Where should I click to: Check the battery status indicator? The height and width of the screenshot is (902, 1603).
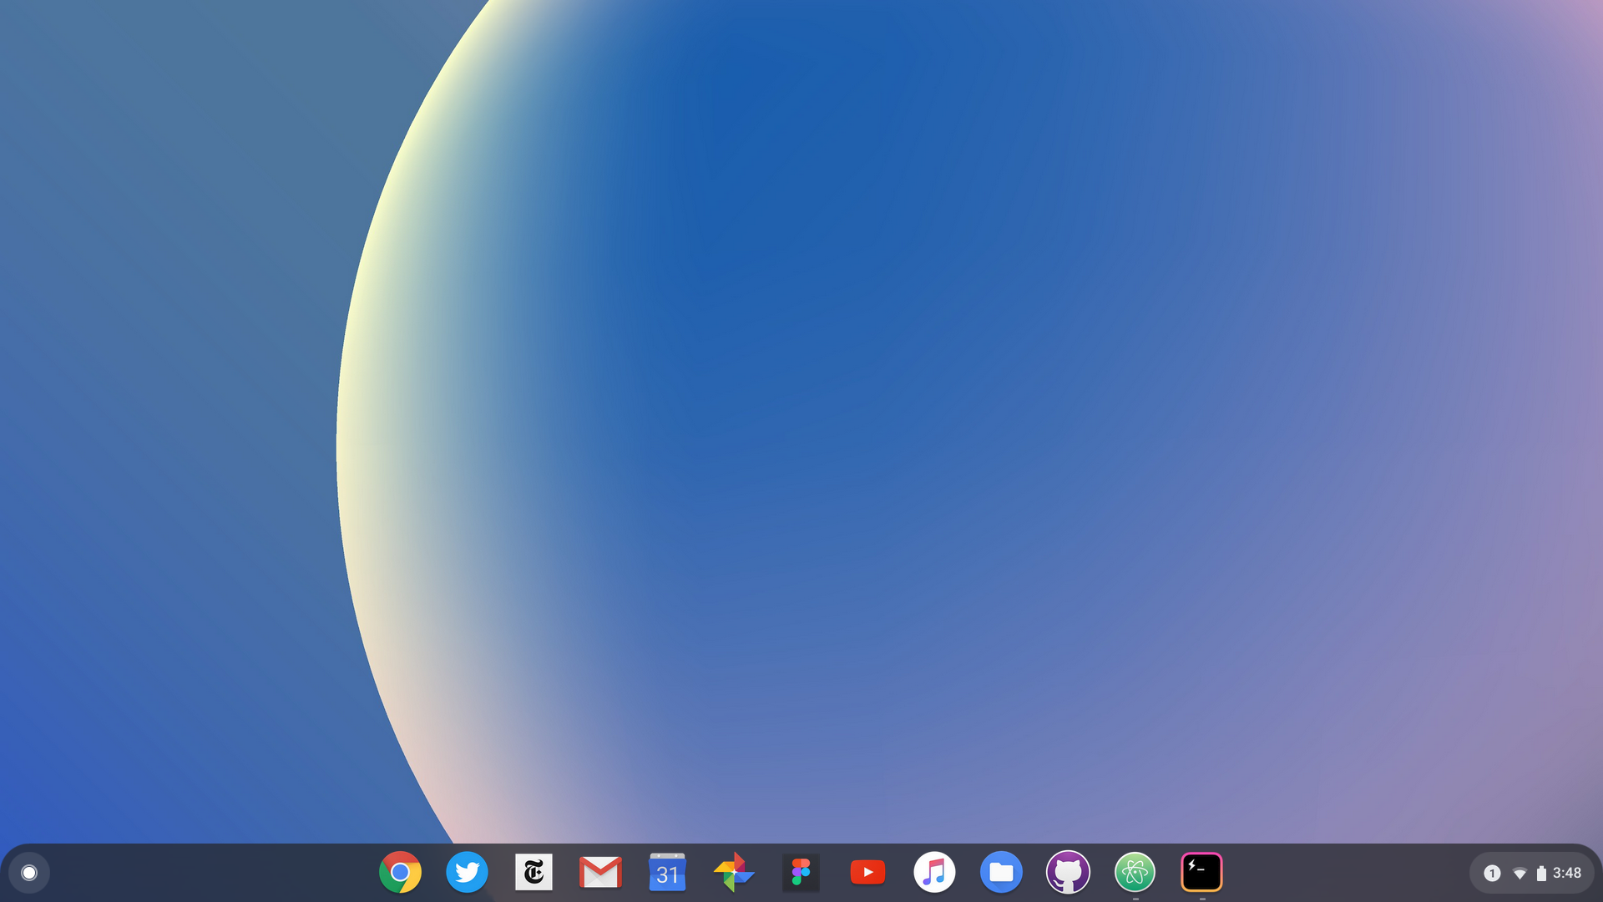[1540, 873]
